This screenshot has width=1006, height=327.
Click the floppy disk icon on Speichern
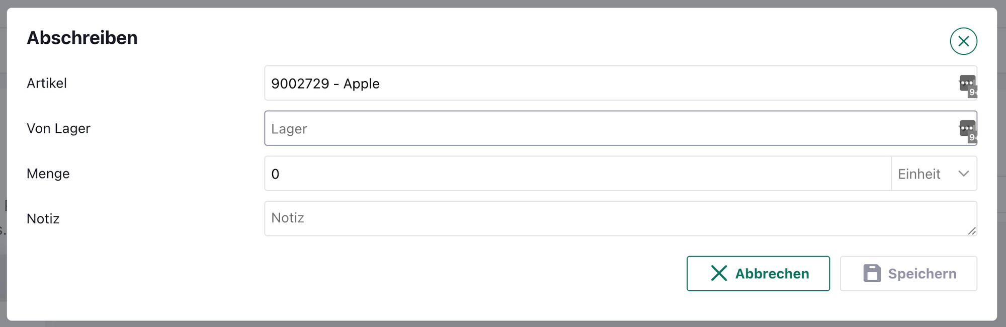pyautogui.click(x=872, y=274)
